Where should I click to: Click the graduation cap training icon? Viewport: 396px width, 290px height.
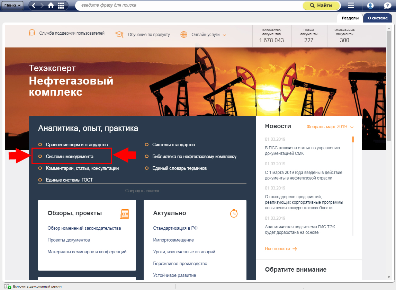(x=119, y=34)
